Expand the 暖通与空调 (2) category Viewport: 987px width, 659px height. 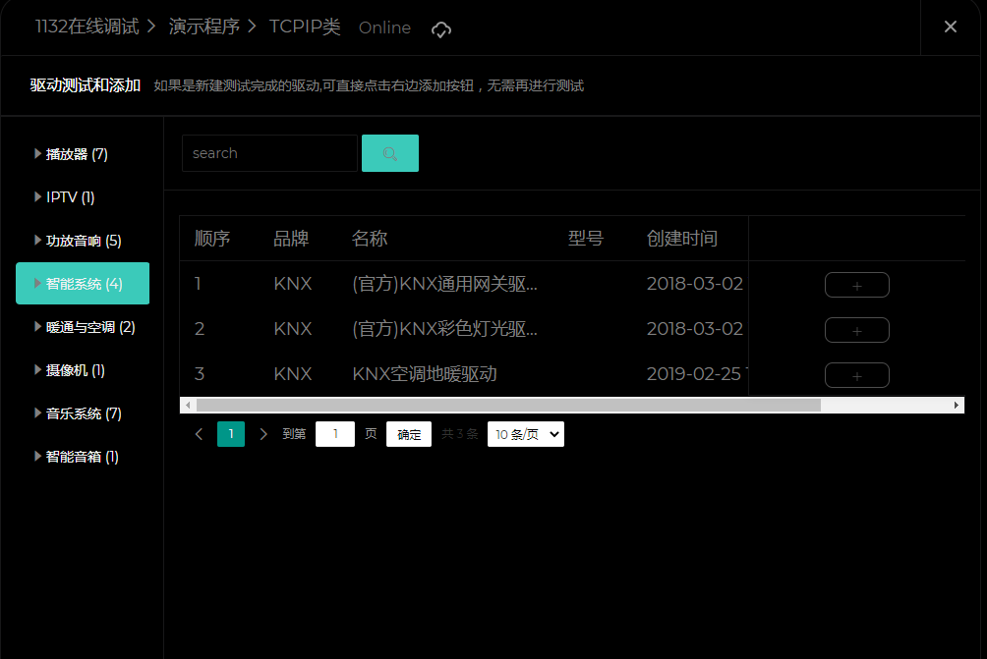[83, 327]
